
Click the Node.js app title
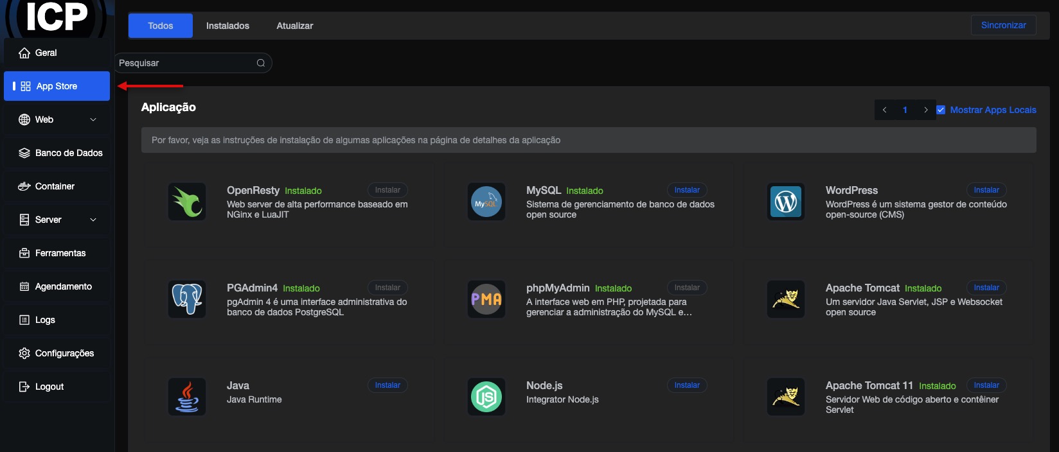click(x=544, y=385)
